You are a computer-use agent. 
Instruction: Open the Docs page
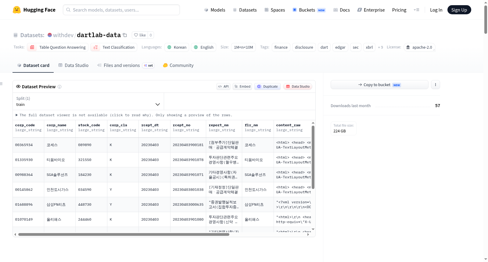[x=341, y=10]
